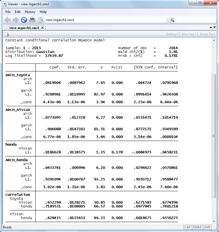Close the viewer pane with the X beside the tab arrow

[x=214, y=27]
